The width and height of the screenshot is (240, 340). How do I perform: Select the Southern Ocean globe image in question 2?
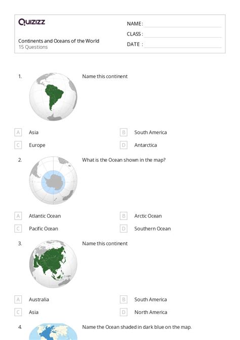coord(53,181)
